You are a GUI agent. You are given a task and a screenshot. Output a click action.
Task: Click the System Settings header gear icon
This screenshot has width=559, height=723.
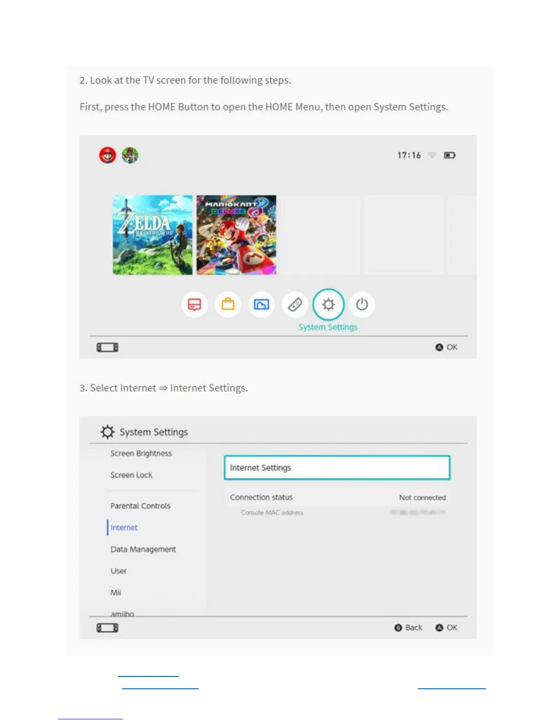(x=107, y=432)
